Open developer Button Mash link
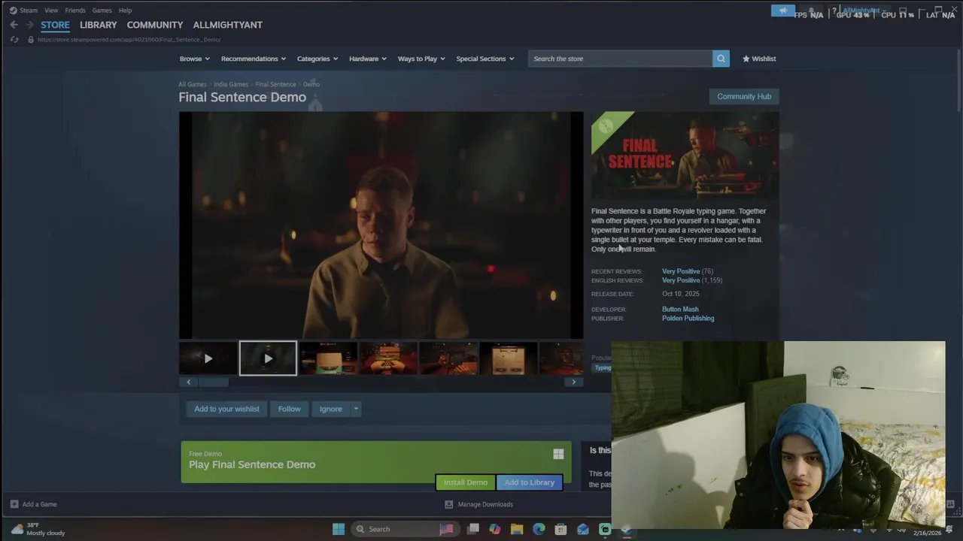The width and height of the screenshot is (963, 541). pos(680,309)
